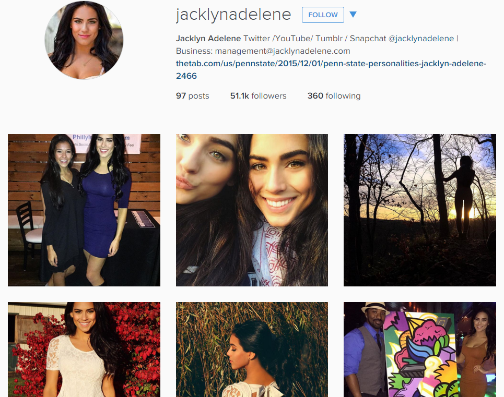Open the close-up selfie of two women
504x397 pixels.
pos(252,210)
